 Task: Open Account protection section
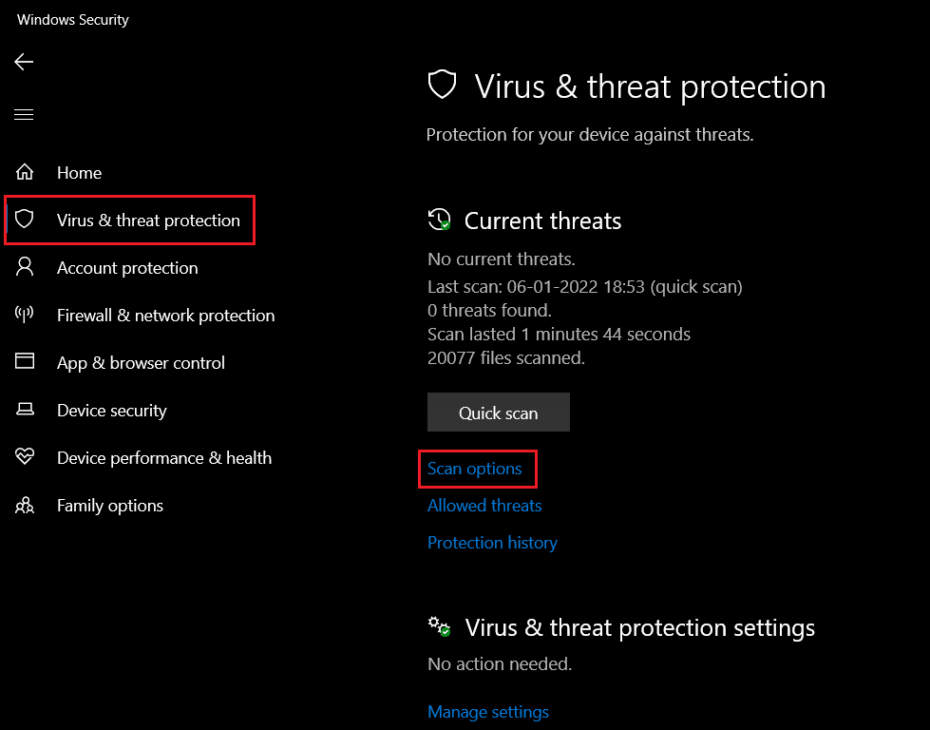coord(127,268)
